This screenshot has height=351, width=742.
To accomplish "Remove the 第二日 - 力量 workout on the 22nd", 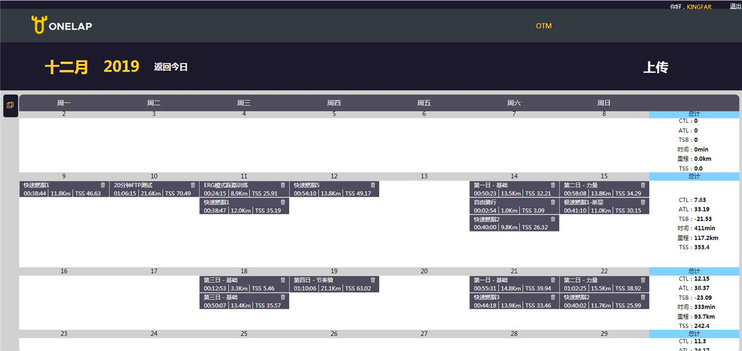I will (x=643, y=280).
